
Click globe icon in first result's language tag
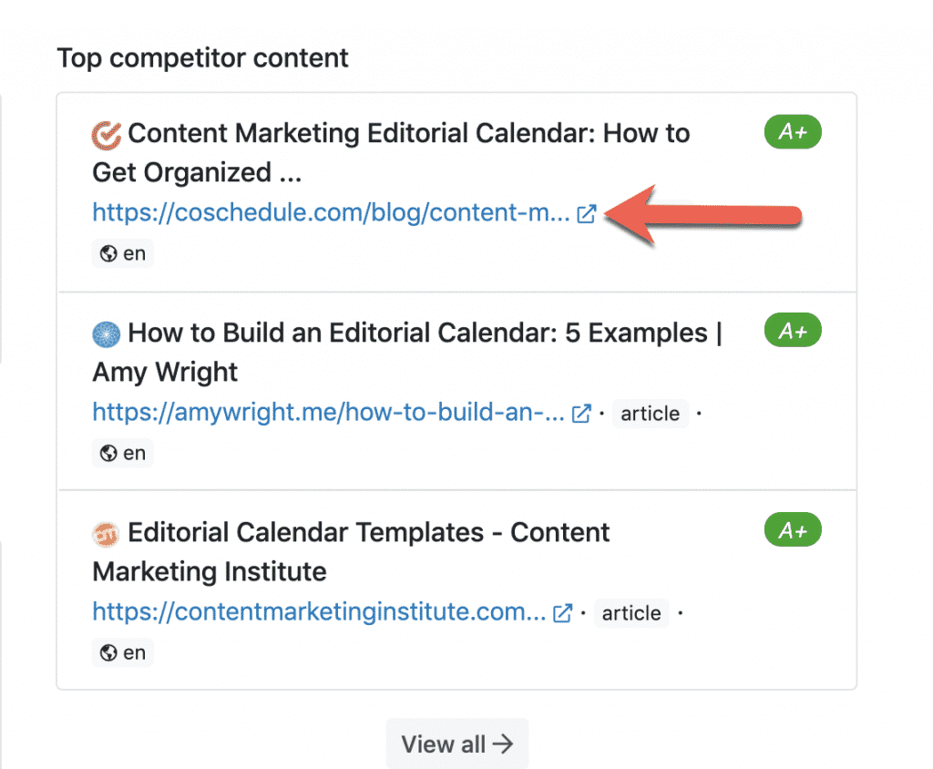[109, 253]
